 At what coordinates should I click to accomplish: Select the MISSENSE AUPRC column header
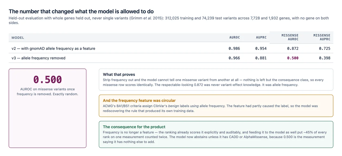click(x=322, y=37)
